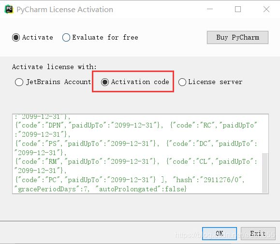Choose License server as activation method
Screen dimensions: 280x244
coord(182,82)
